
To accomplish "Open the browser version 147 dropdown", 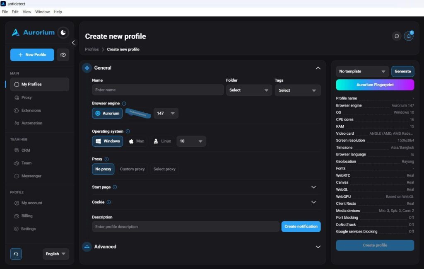I will click(166, 114).
